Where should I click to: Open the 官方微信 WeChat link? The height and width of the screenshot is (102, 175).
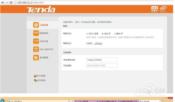tap(39, 80)
